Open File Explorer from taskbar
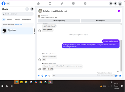Screen dimensions: 125x92 click(26, 82)
